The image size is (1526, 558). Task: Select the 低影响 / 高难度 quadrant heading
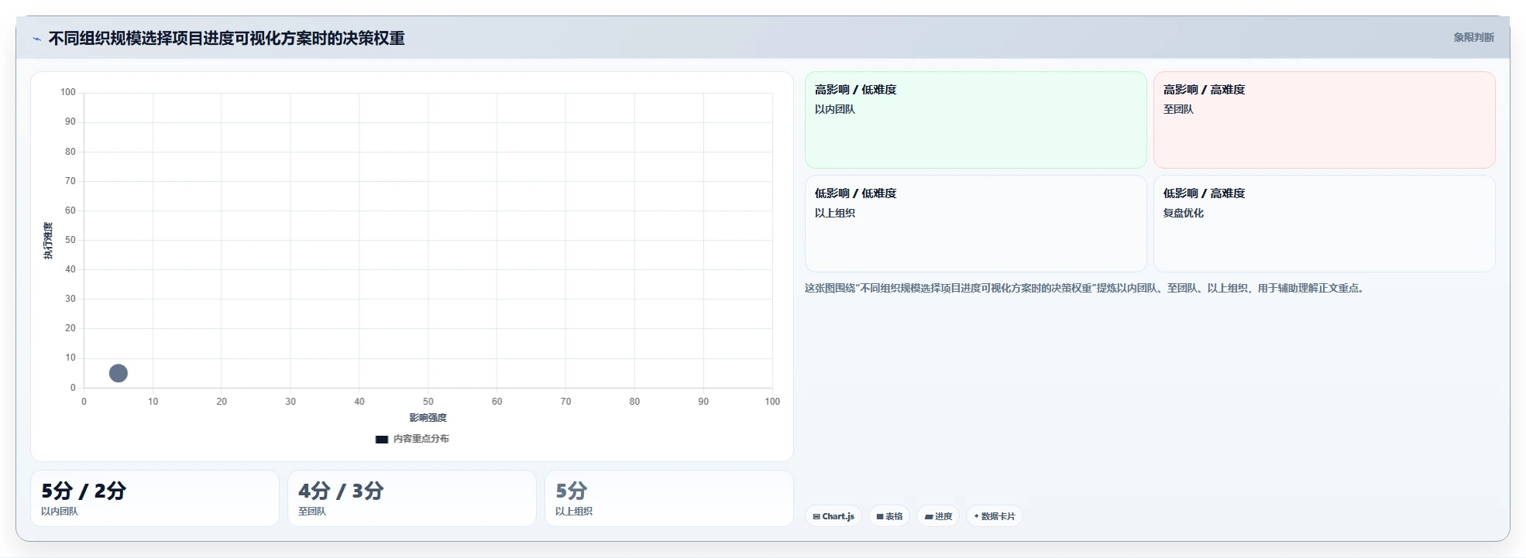tap(1204, 193)
